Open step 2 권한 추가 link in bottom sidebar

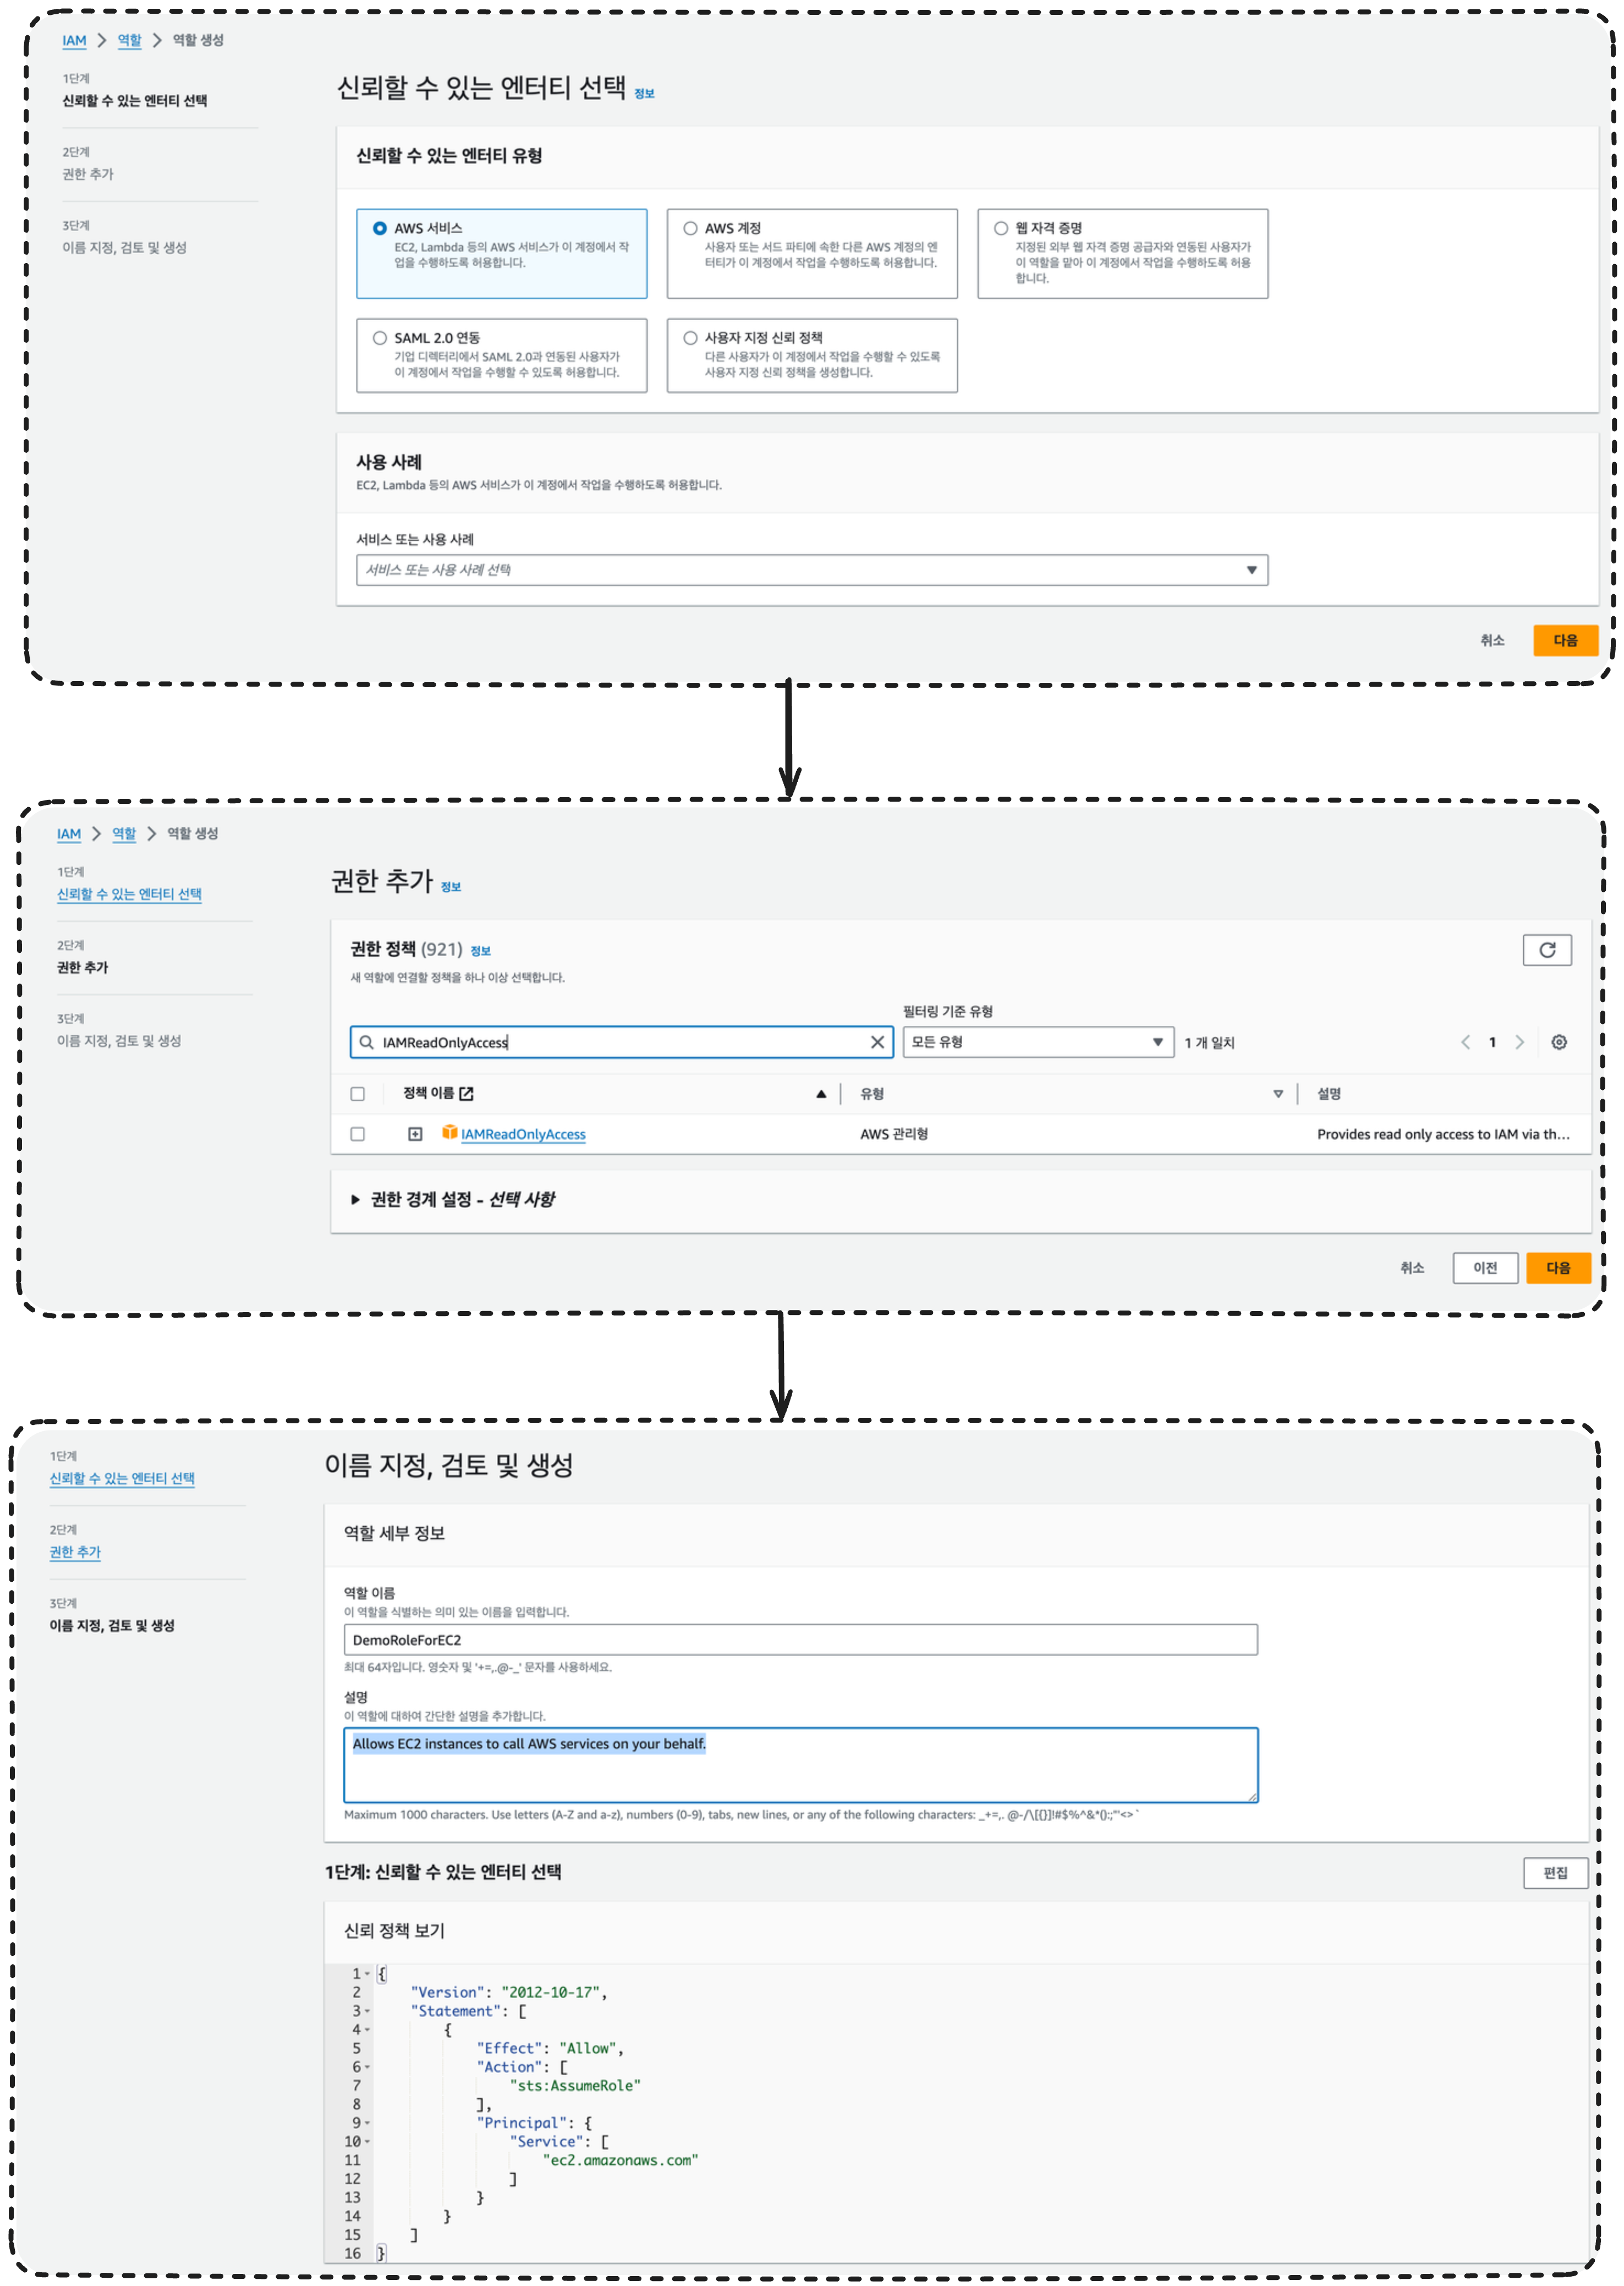click(75, 1551)
